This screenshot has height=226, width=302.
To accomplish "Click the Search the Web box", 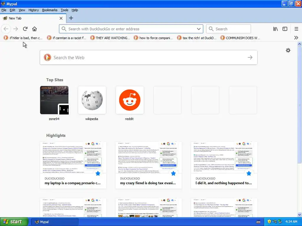I will tap(149, 57).
